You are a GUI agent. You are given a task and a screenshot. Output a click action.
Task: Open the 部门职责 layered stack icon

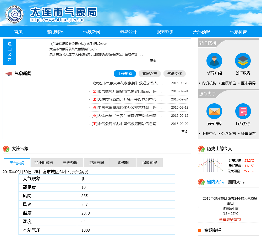tap(243, 61)
